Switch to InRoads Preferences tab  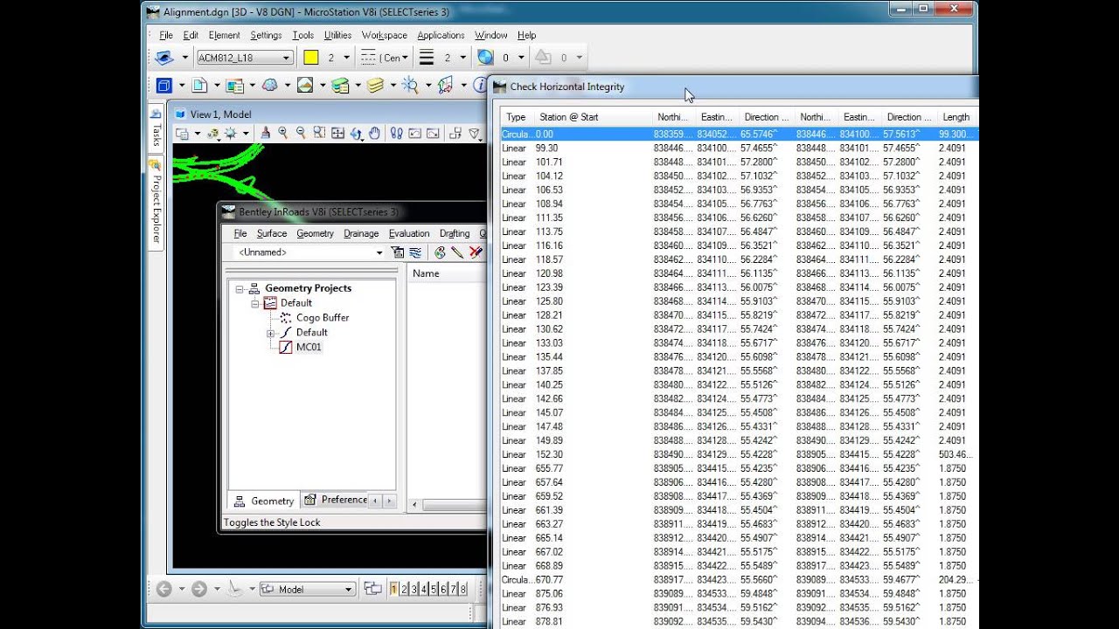336,500
